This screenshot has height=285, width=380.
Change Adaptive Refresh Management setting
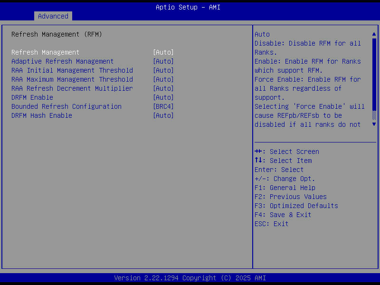click(62, 61)
